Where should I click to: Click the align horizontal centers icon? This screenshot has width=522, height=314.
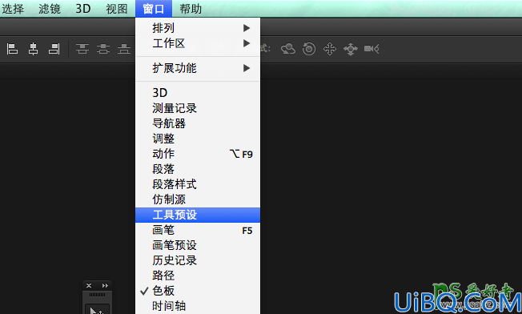click(x=33, y=49)
